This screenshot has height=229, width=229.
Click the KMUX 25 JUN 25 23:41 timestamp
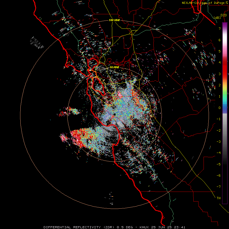point(162,227)
